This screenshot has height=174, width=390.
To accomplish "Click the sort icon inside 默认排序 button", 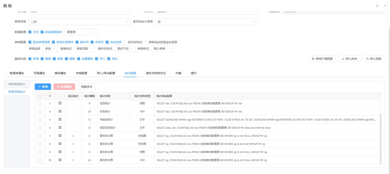I will point(343,59).
